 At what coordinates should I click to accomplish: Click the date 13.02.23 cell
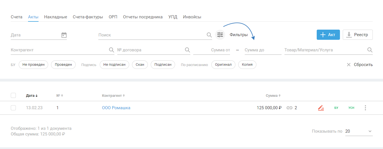pos(34,108)
